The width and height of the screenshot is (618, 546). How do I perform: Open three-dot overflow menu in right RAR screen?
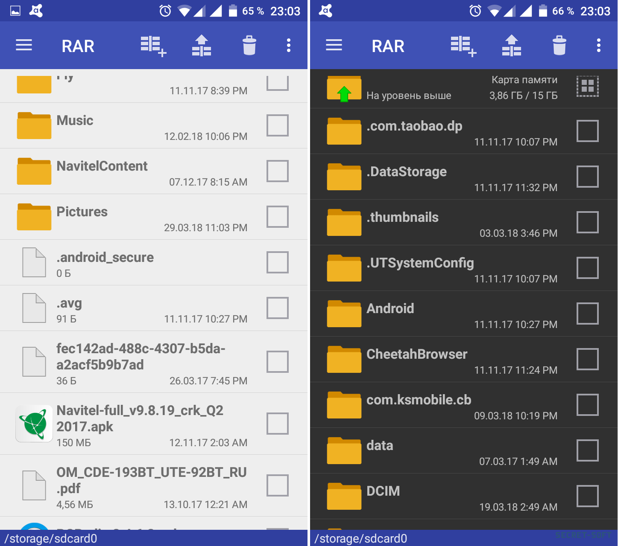599,45
